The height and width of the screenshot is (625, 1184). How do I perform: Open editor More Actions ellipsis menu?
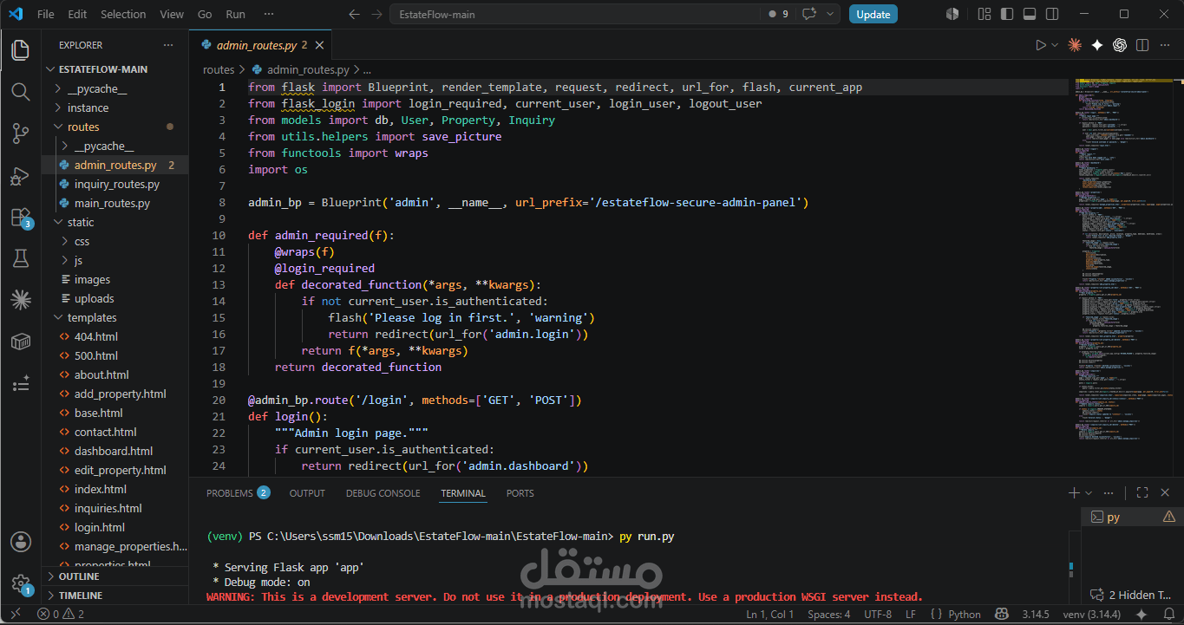[x=1165, y=45]
